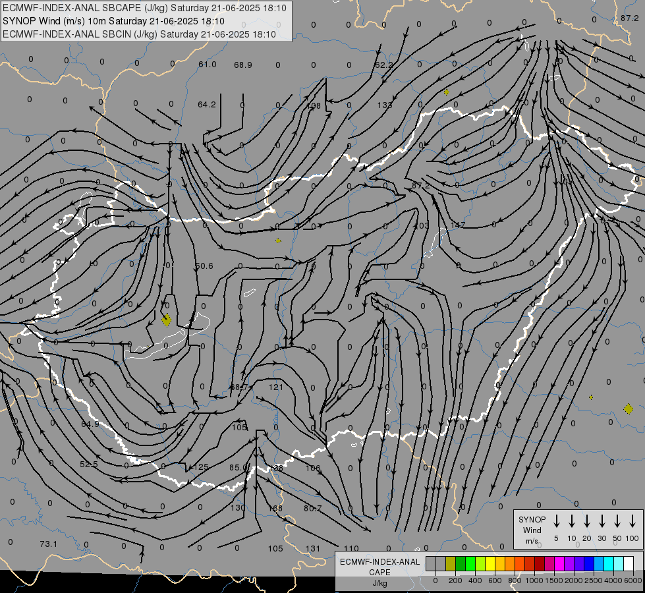Screen dimensions: 645x593
Task: Click the SYNOP Wind 10m title line
Action: [x=113, y=21]
